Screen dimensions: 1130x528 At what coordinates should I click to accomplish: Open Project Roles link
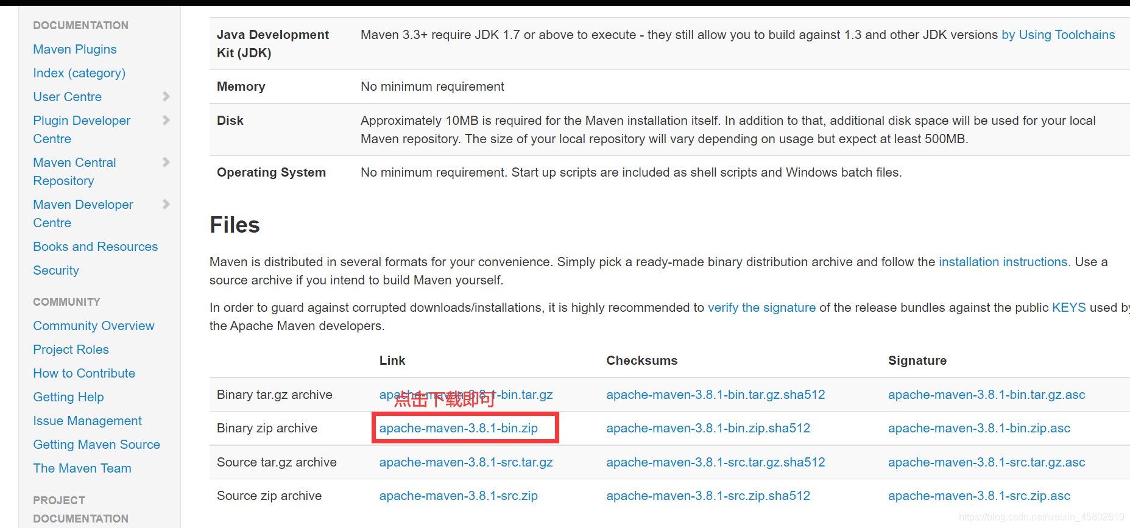(71, 350)
